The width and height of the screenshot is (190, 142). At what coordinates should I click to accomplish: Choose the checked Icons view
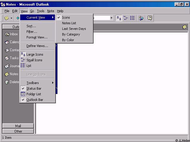pos(74,17)
